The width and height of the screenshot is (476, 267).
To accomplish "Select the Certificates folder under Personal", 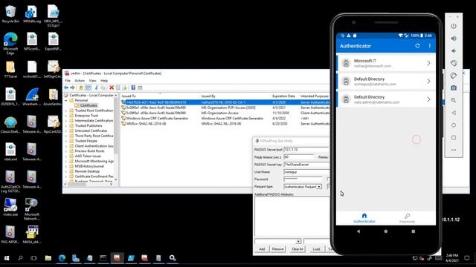I will click(x=86, y=105).
